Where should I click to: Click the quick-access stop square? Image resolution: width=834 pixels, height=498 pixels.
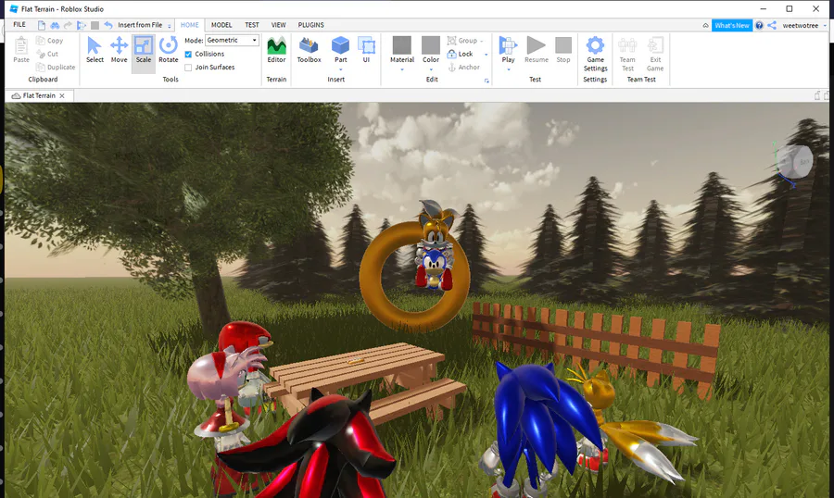[x=95, y=25]
